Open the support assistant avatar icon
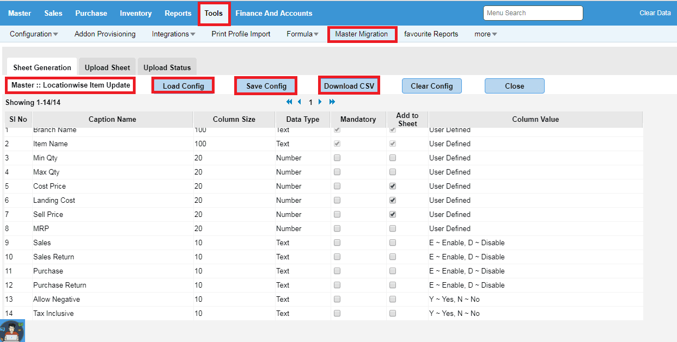The height and width of the screenshot is (342, 677). (x=12, y=331)
